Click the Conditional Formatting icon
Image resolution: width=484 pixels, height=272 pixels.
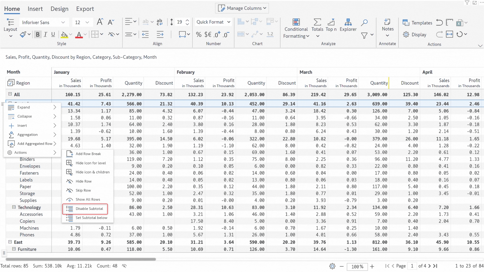[x=296, y=22]
